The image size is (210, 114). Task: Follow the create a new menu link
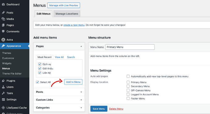pyautogui.click(x=74, y=25)
